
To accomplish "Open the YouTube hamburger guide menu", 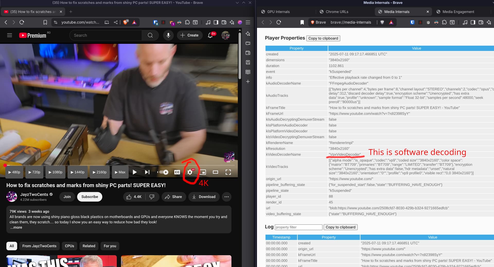I will pyautogui.click(x=10, y=35).
